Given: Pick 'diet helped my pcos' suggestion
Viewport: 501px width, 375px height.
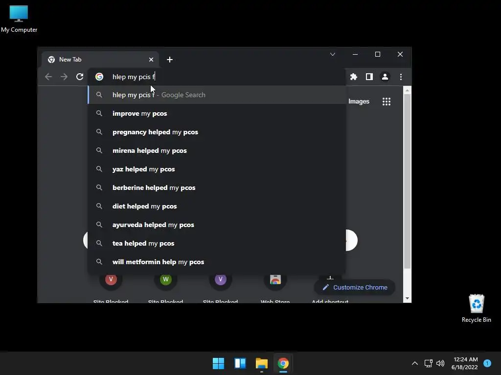Looking at the screenshot, I should click(217, 207).
